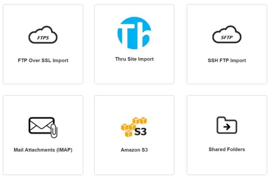Choose the 'Shared Folders' label
270x180 pixels.
click(x=227, y=149)
